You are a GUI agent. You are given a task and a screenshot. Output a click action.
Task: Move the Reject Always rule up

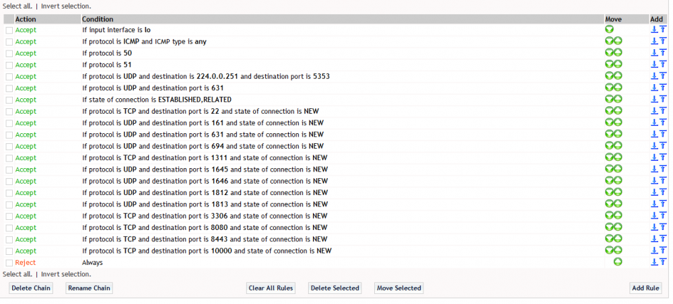(x=617, y=262)
